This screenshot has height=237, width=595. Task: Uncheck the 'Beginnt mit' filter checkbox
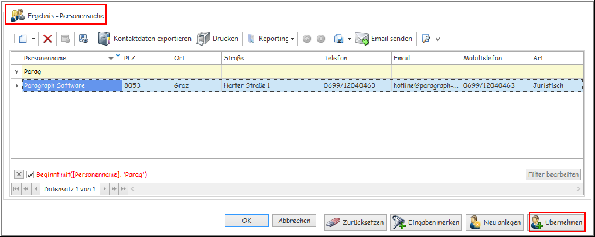click(30, 174)
